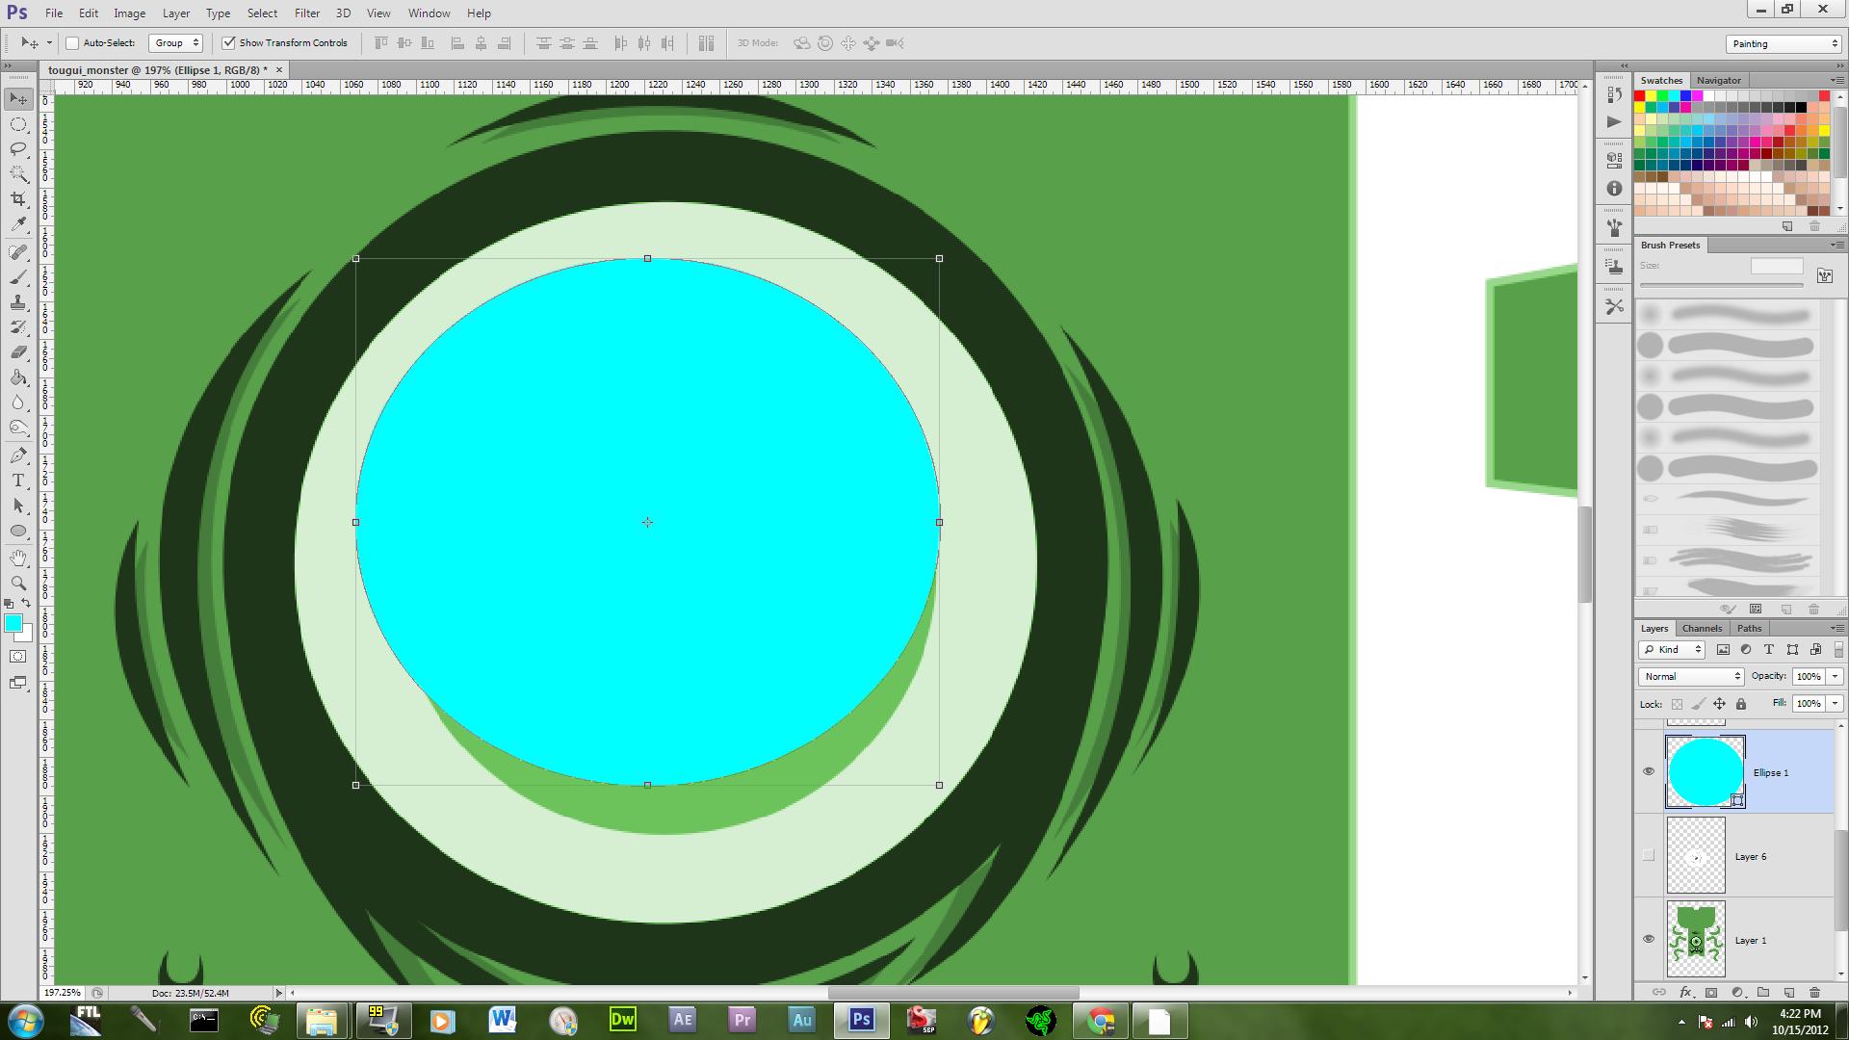
Task: Select the Zoom tool
Action: [x=18, y=584]
